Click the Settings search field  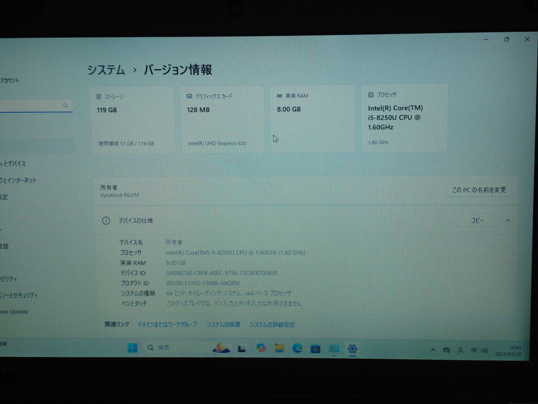[36, 106]
